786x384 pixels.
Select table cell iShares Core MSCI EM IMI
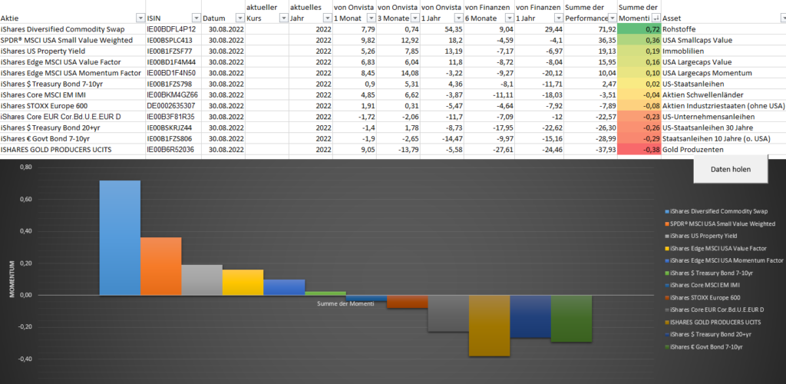pos(73,94)
